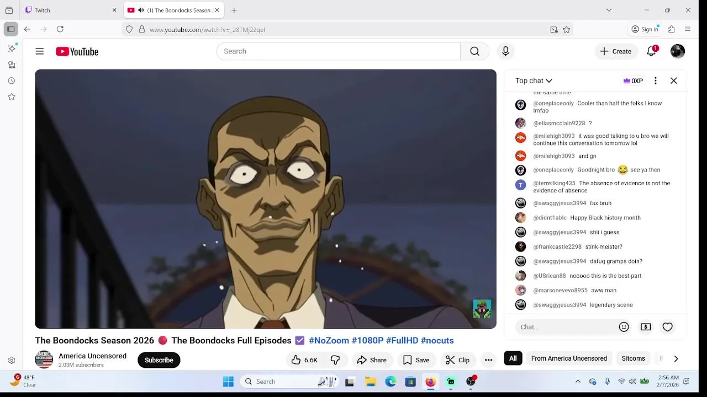
Task: Like the video with thumbs up
Action: pyautogui.click(x=304, y=360)
